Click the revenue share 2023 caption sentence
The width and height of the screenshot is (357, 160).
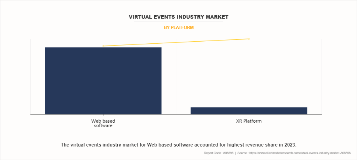coord(178,145)
